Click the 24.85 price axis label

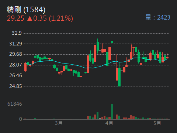[15, 86]
